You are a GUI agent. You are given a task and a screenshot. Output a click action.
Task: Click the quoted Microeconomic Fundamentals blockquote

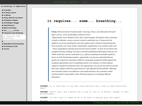[85, 54]
